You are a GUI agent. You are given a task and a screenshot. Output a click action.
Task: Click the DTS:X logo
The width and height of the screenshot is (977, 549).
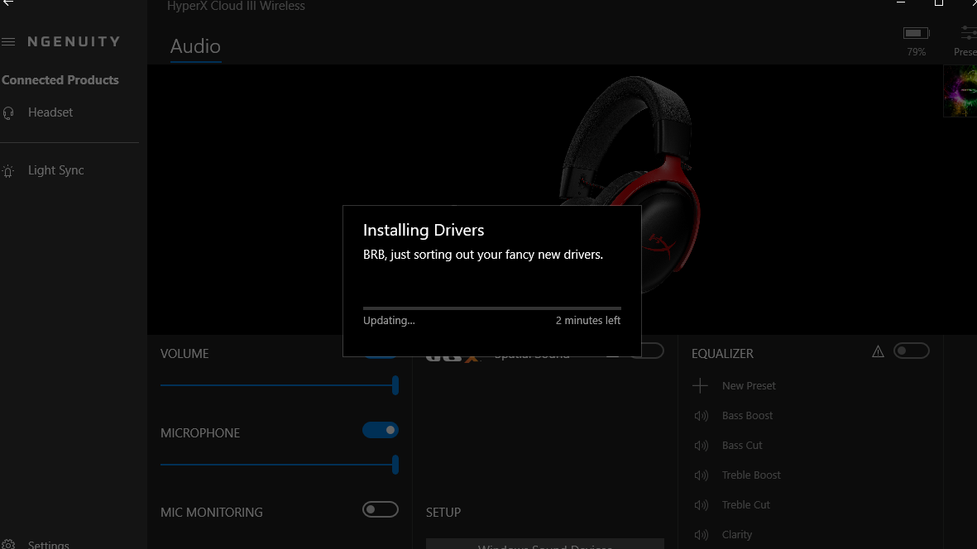click(x=453, y=358)
